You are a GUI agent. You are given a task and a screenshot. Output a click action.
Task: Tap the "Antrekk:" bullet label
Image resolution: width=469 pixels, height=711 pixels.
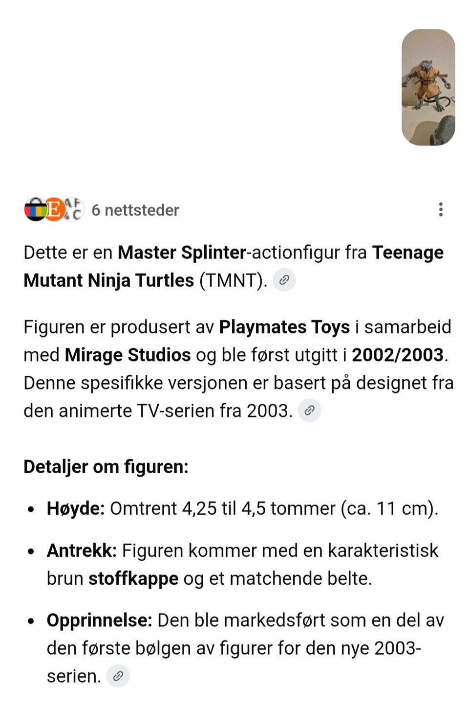pyautogui.click(x=82, y=550)
